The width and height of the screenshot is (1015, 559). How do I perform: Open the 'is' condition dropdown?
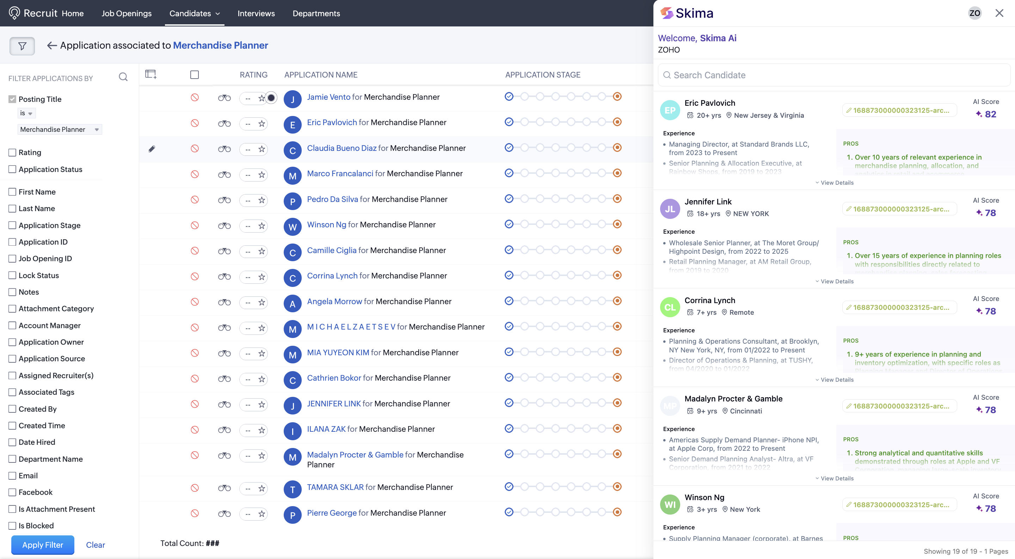(x=26, y=113)
